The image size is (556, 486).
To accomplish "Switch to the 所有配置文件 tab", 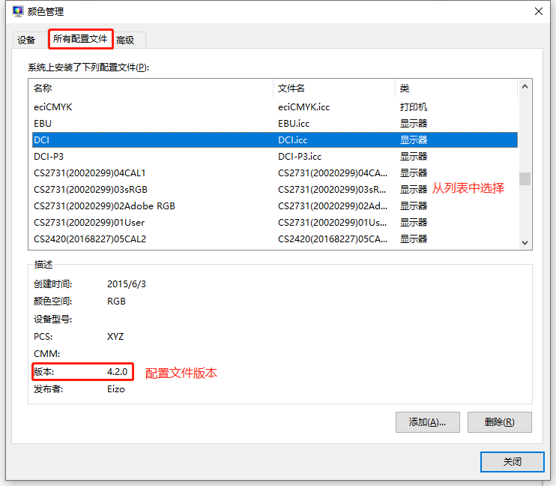I will click(x=80, y=39).
